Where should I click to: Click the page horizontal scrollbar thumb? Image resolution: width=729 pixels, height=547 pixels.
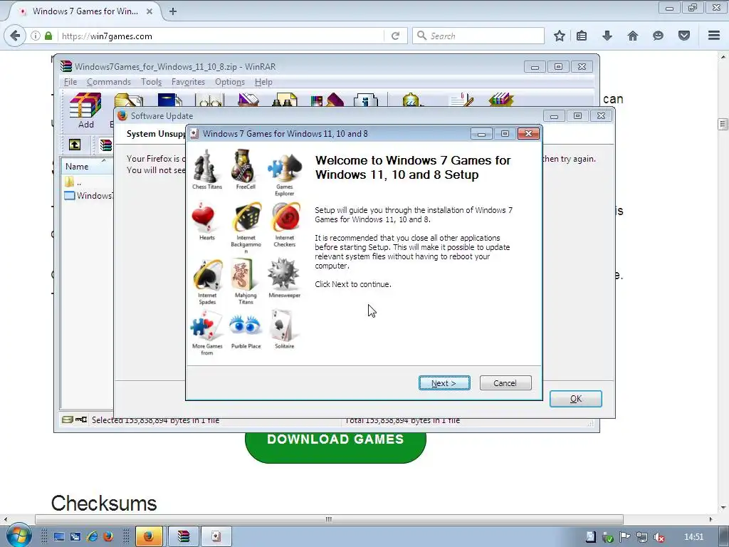pos(329,519)
